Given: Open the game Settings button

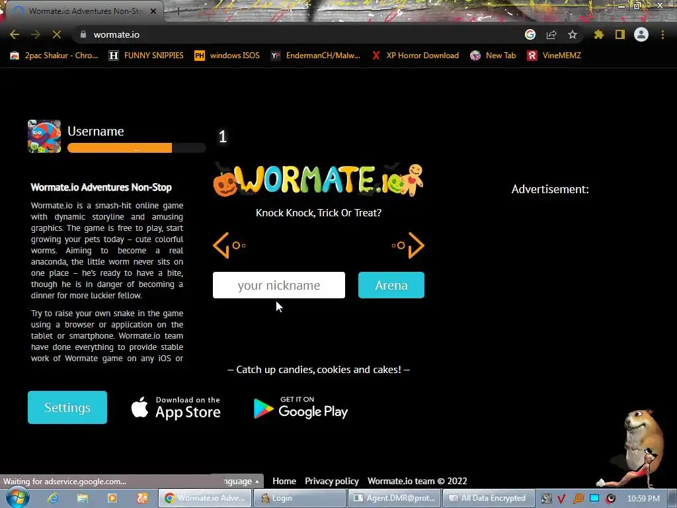Looking at the screenshot, I should click(67, 407).
